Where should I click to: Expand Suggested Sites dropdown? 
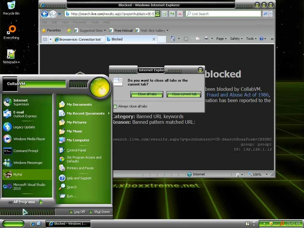coord(105,31)
